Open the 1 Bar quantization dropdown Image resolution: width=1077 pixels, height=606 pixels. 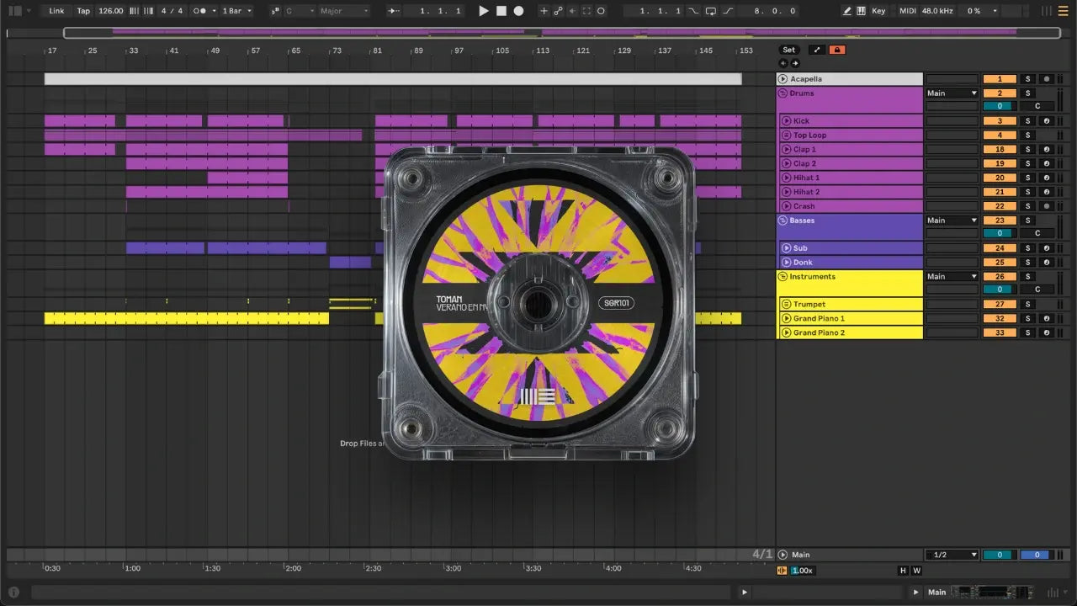click(x=236, y=11)
